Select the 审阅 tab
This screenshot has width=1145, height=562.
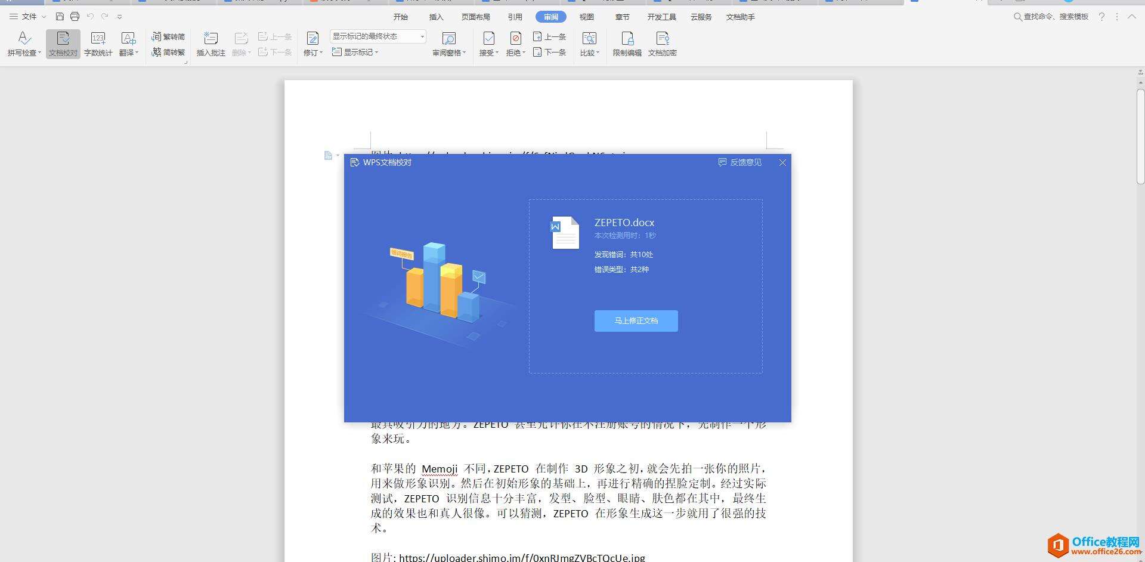pos(550,17)
